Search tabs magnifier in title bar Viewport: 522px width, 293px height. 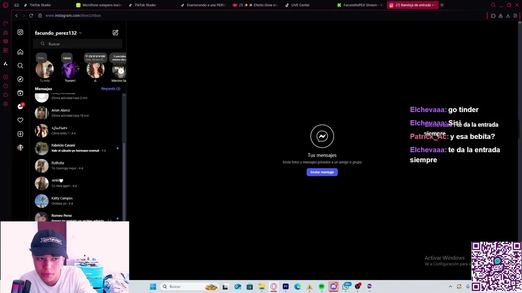(493, 5)
